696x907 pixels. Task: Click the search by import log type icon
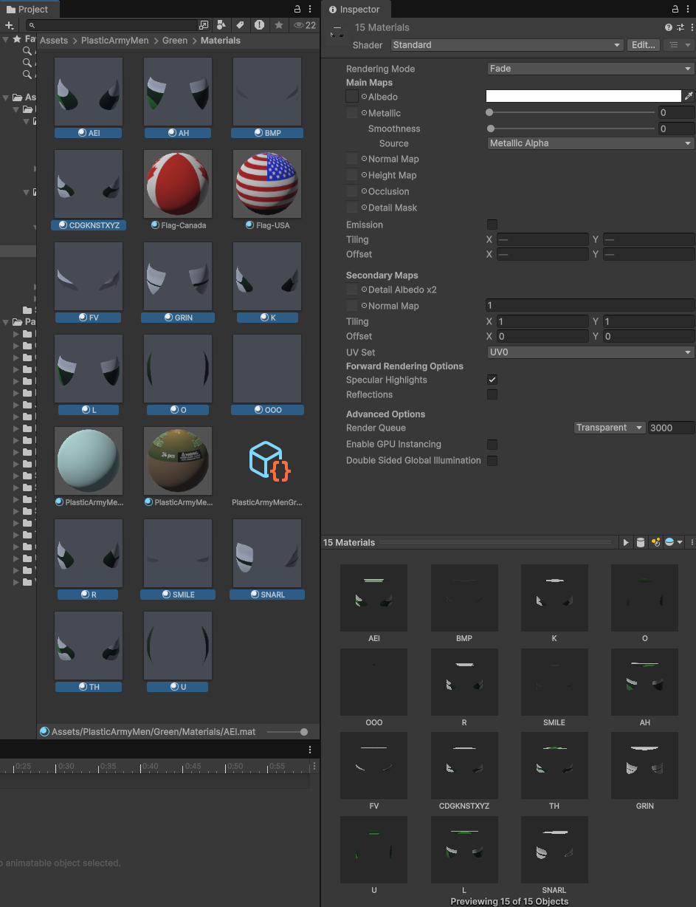pyautogui.click(x=260, y=25)
